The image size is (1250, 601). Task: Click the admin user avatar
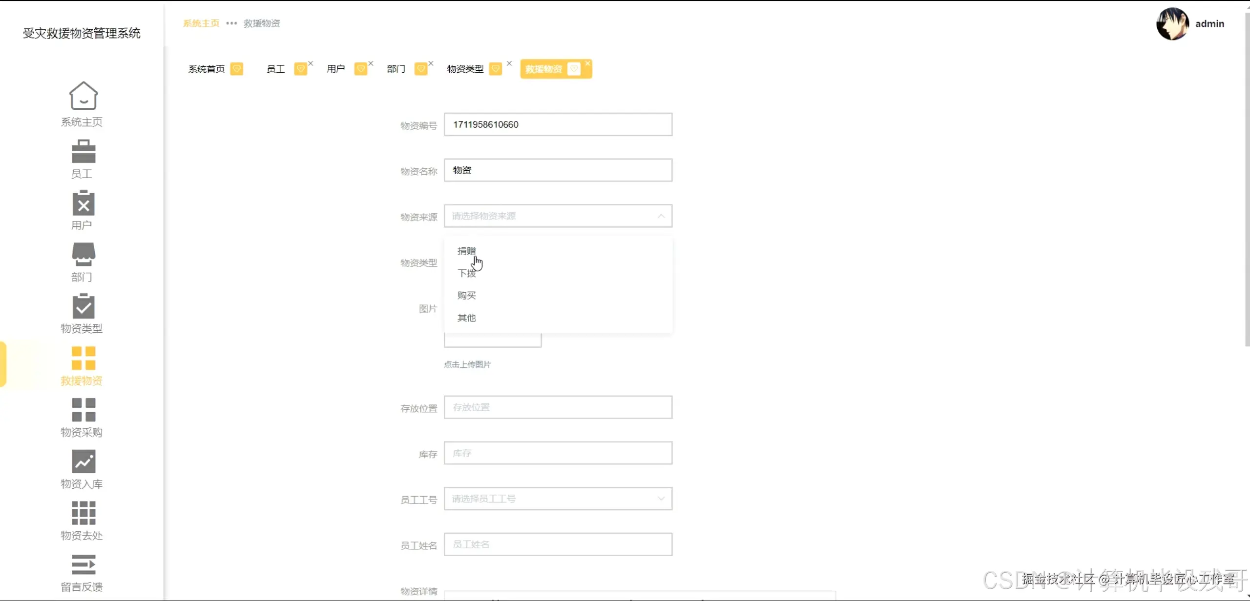1172,23
